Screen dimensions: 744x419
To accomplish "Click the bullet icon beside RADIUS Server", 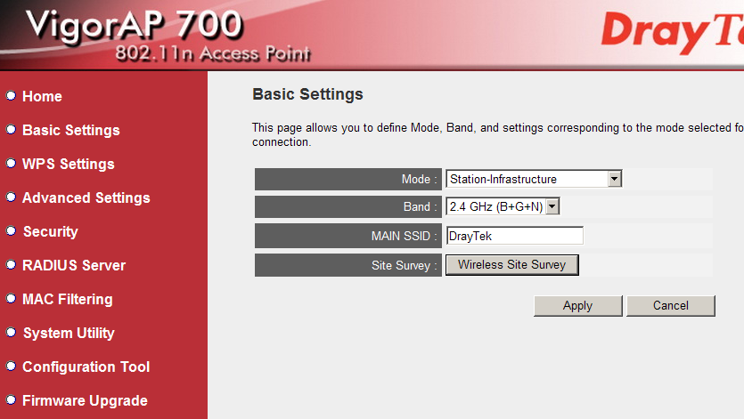I will coord(11,265).
